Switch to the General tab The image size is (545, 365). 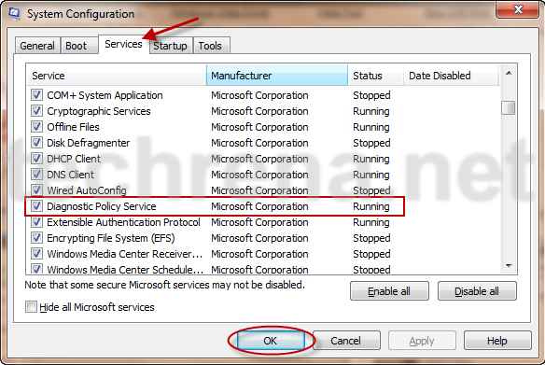coord(37,46)
